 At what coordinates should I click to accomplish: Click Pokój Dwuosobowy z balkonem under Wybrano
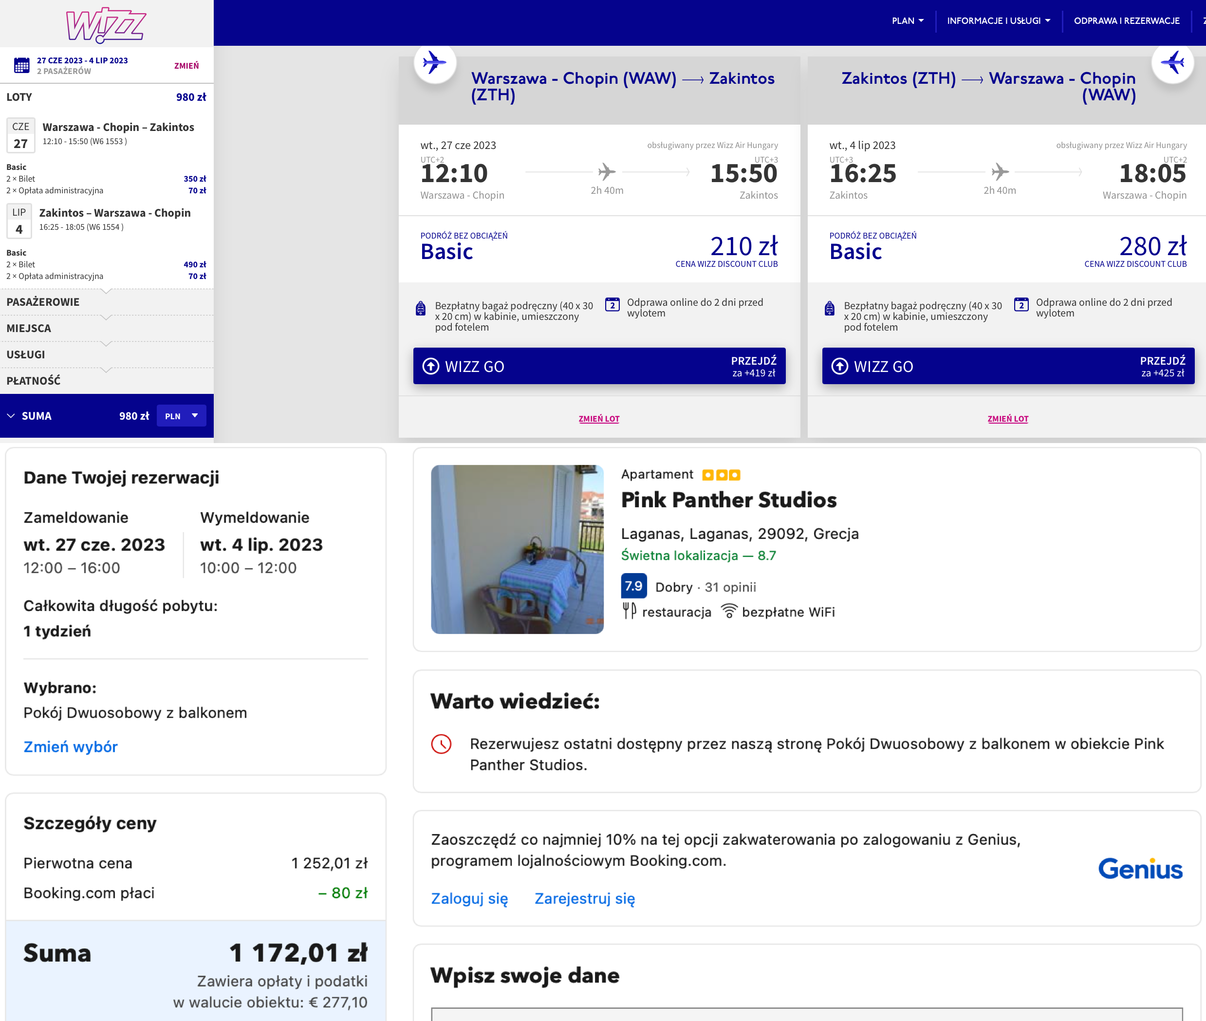point(135,712)
